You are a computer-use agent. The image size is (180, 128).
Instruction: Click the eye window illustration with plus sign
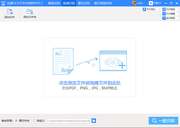click(x=113, y=61)
